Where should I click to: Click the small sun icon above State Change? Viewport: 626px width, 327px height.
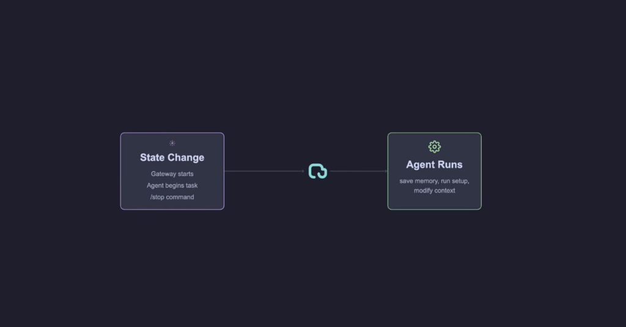tap(172, 143)
